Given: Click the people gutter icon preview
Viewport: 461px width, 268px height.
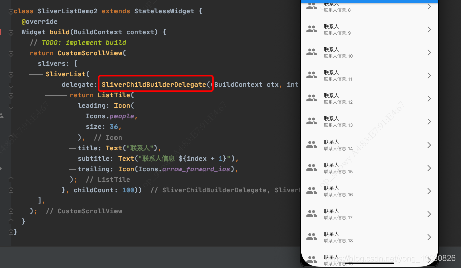Looking at the screenshot, I should pyautogui.click(x=2, y=116).
